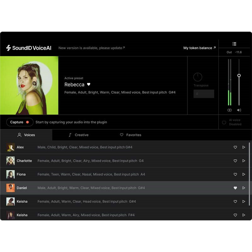This screenshot has height=252, width=252.
Task: Favorite the Fiona voice
Action: coord(235,175)
